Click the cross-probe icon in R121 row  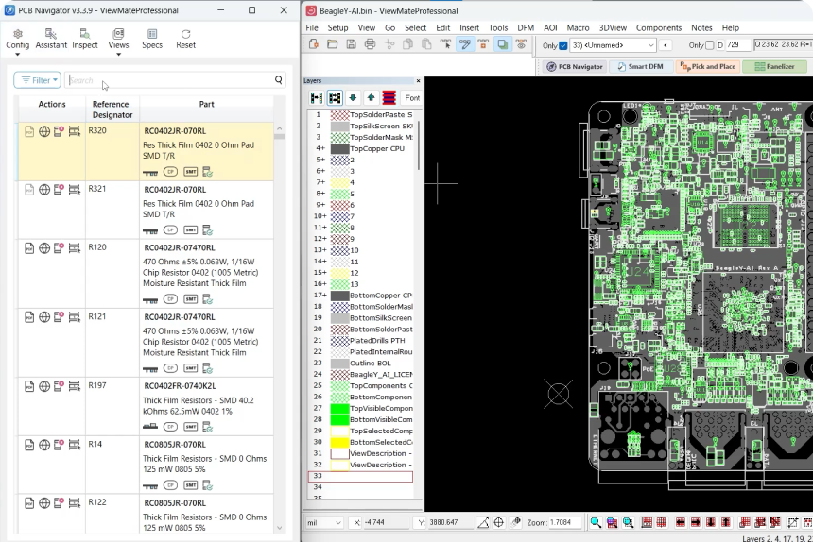[x=74, y=316]
